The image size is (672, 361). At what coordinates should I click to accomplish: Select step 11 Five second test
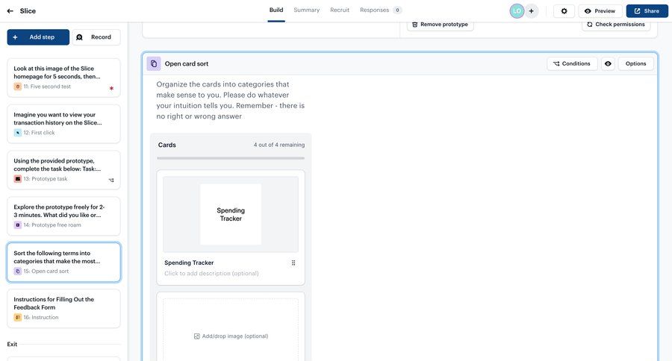pyautogui.click(x=64, y=78)
